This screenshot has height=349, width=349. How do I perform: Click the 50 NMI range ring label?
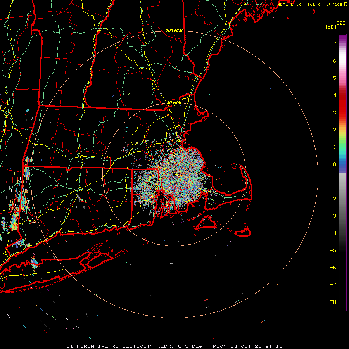174,102
